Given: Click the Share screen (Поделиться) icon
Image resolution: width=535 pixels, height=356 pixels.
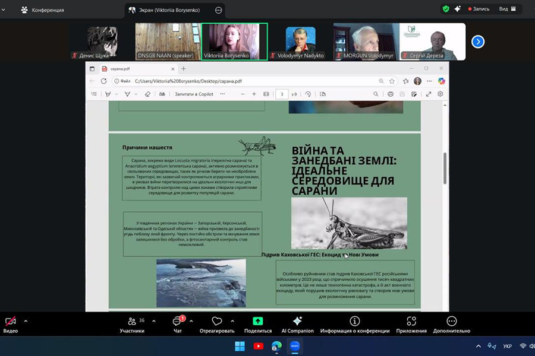Looking at the screenshot, I should (257, 321).
